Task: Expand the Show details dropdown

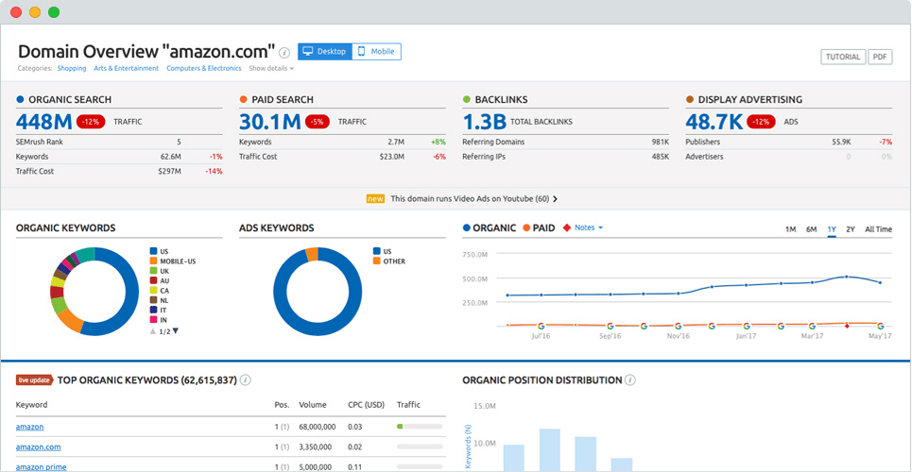Action: point(271,69)
